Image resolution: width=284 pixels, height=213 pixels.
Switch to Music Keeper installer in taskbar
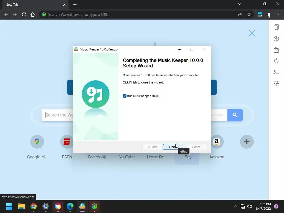coord(82,206)
